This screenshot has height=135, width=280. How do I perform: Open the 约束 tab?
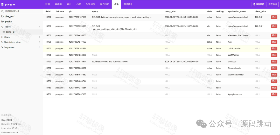click(78, 4)
